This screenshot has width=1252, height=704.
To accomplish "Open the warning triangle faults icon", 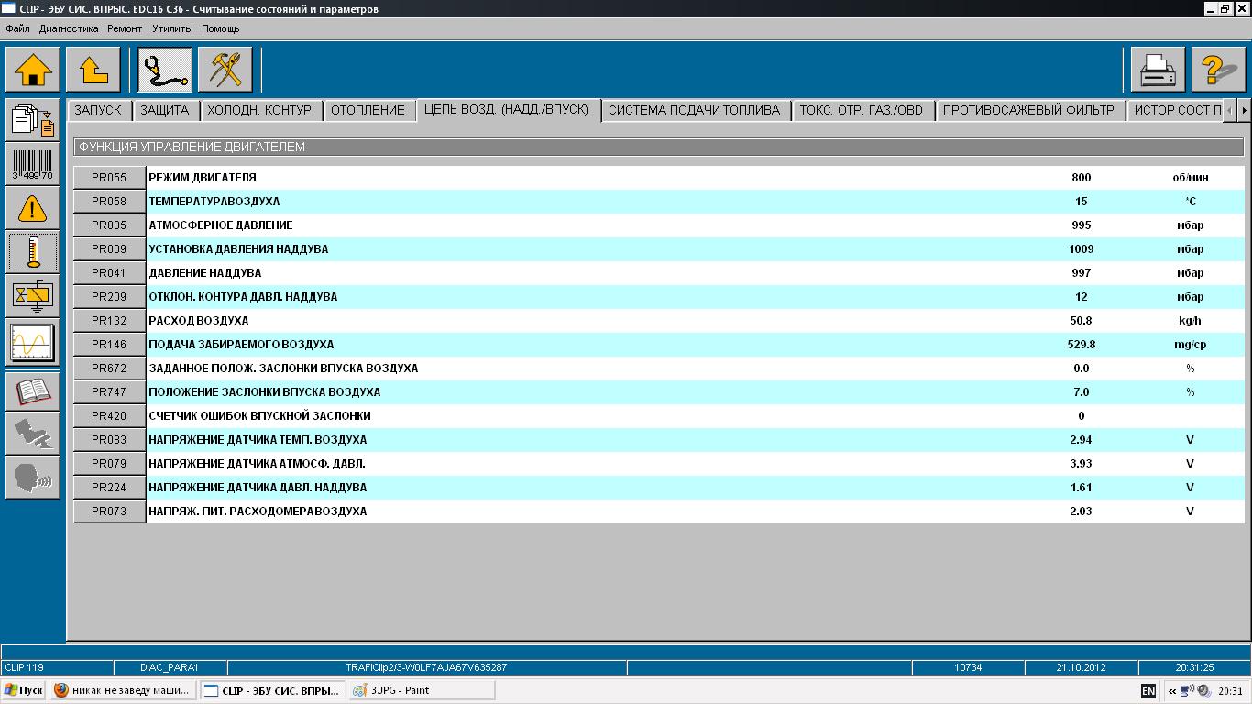I will click(33, 209).
